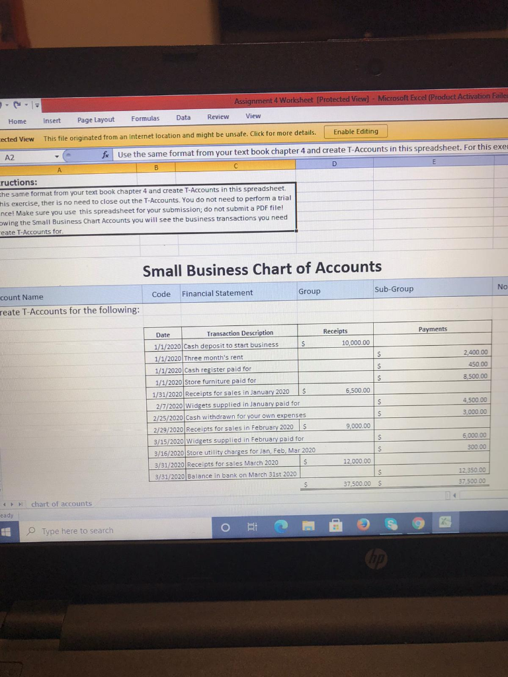508x677 pixels.
Task: Open File Explorer from the taskbar
Action: pyautogui.click(x=308, y=526)
